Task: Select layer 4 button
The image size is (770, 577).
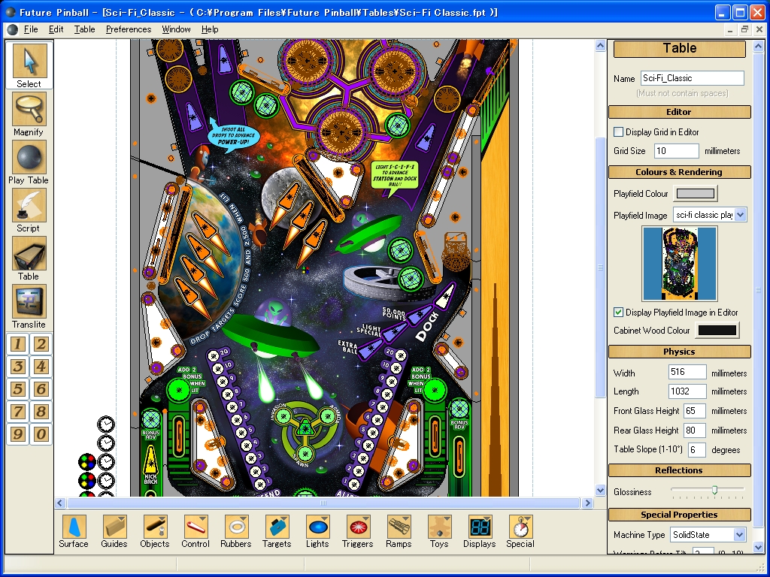Action: (41, 367)
